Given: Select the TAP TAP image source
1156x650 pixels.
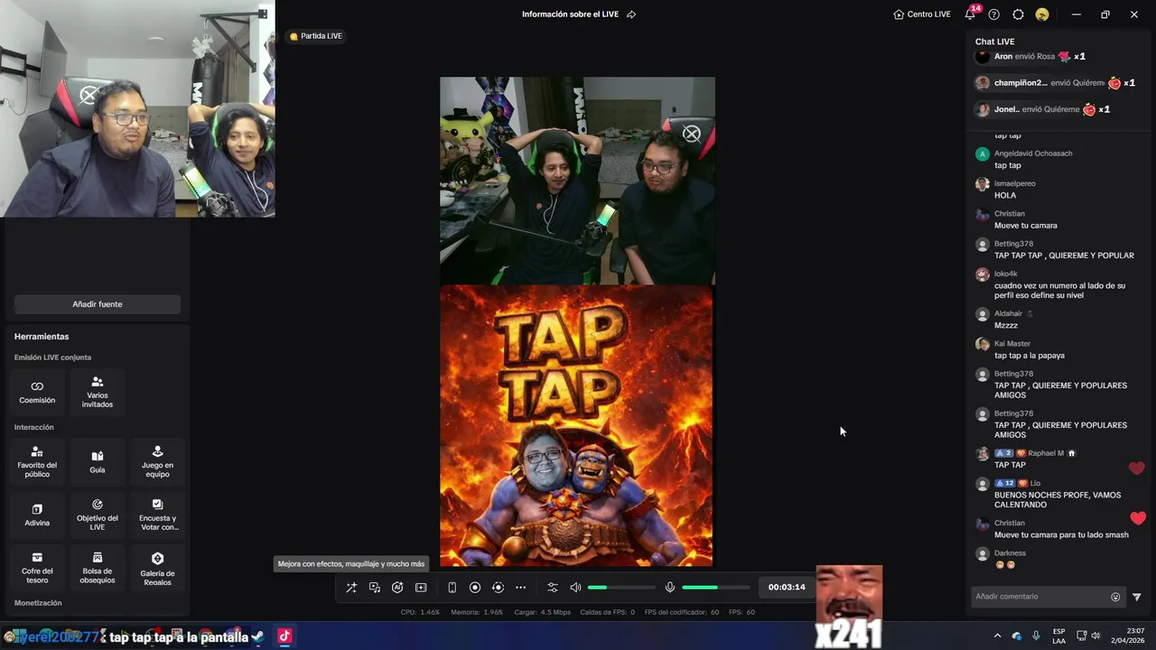Looking at the screenshot, I should coord(576,425).
